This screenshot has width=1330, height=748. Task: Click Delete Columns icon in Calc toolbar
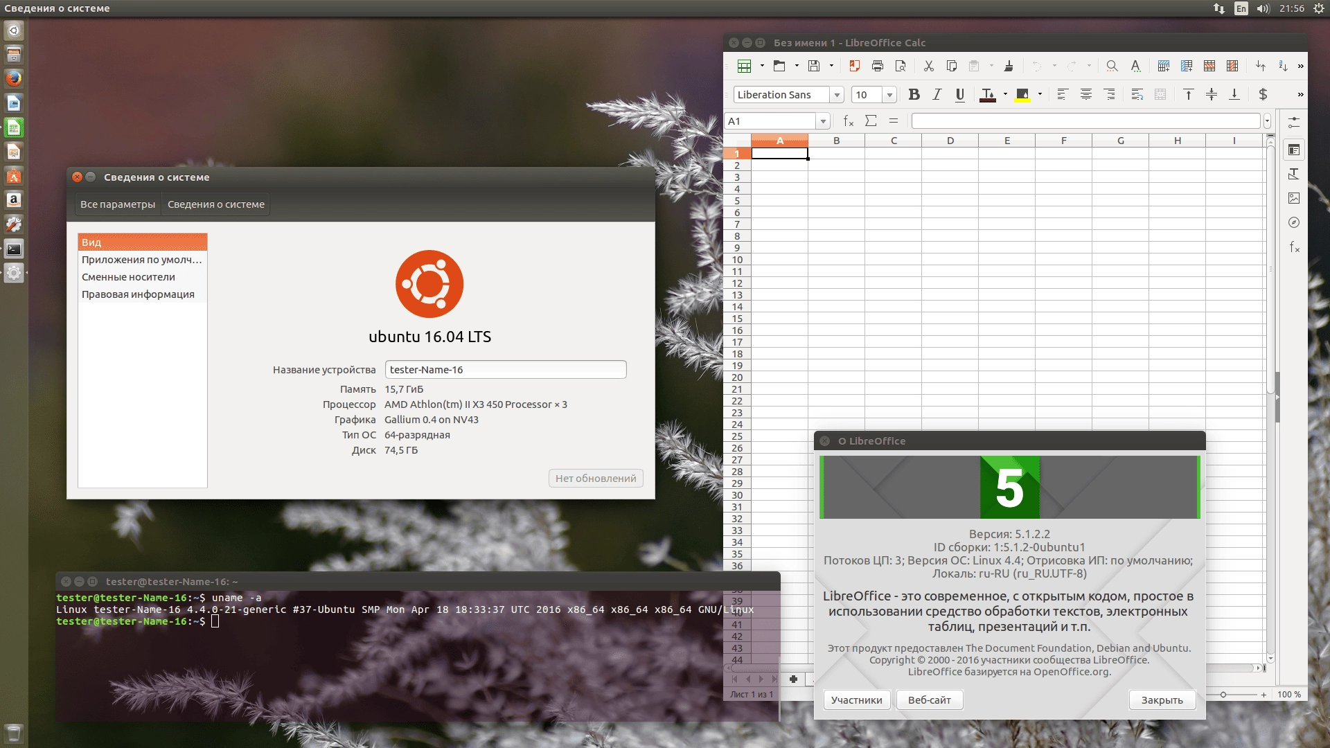point(1232,66)
